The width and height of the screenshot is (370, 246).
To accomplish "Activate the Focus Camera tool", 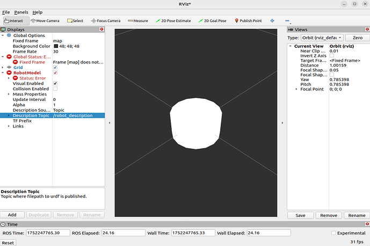I will (106, 21).
